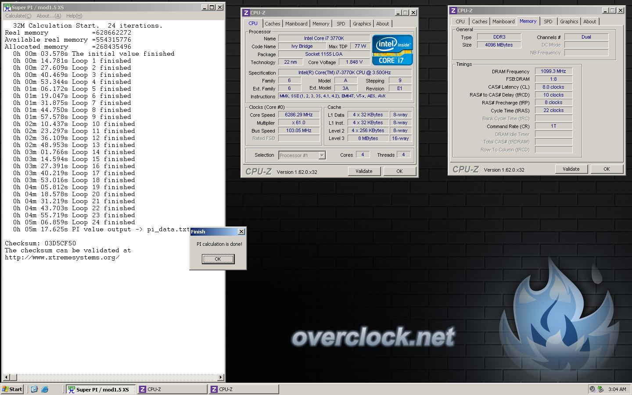Open the Windows Start menu
The image size is (632, 395).
(12, 389)
